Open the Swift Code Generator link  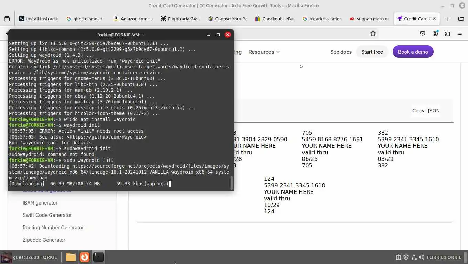pyautogui.click(x=47, y=215)
